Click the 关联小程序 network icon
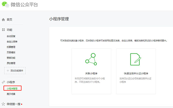Viewport: 173px width, 108px height. tap(91, 59)
